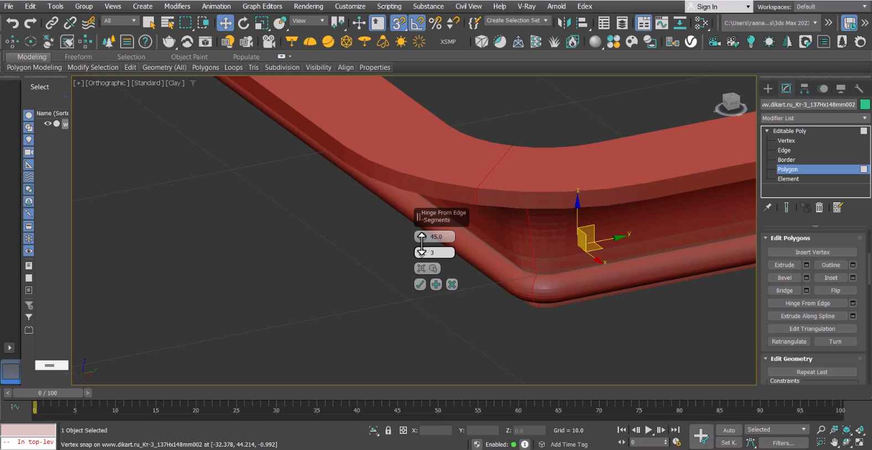The height and width of the screenshot is (450, 872).
Task: Click the green object color swatch
Action: 865,104
